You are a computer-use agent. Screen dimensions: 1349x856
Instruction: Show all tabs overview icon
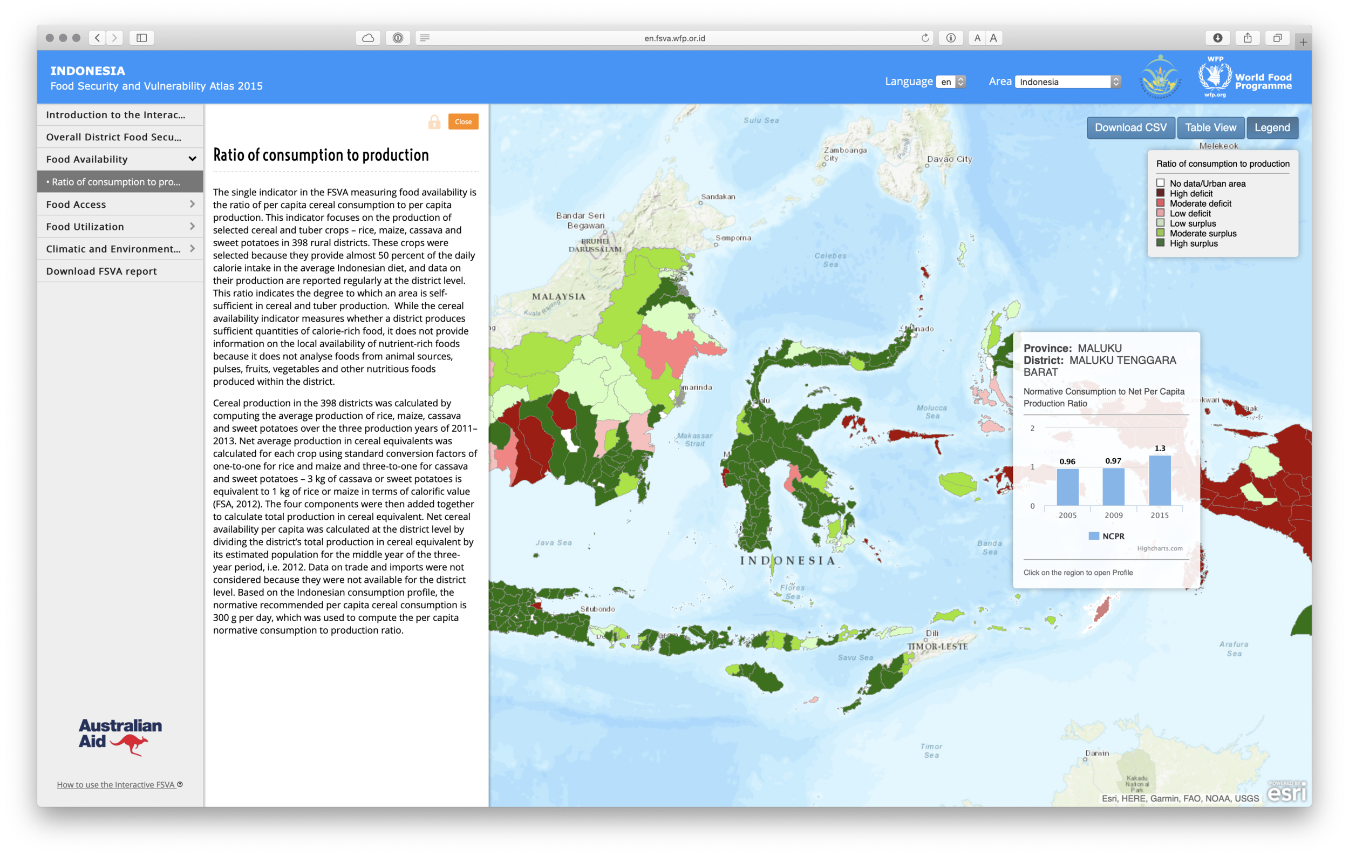click(x=1277, y=38)
